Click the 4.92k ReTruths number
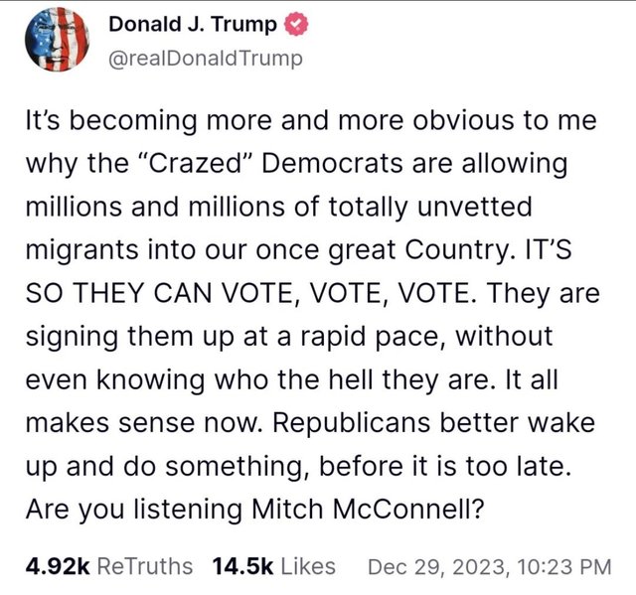 pyautogui.click(x=56, y=566)
